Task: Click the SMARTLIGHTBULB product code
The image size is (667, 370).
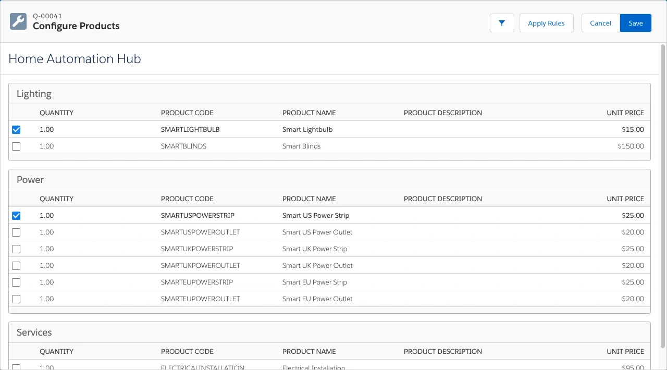Action: coord(190,129)
